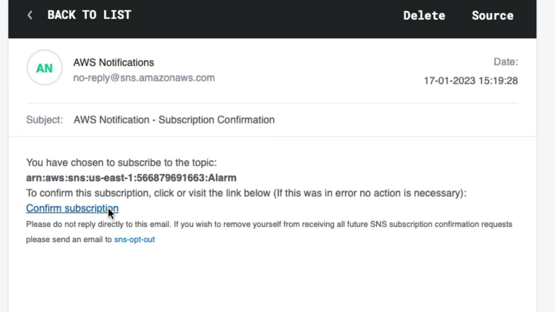The width and height of the screenshot is (555, 312).
Task: Click the no-reply@sns.amazonaws.com sender address
Action: pyautogui.click(x=144, y=78)
